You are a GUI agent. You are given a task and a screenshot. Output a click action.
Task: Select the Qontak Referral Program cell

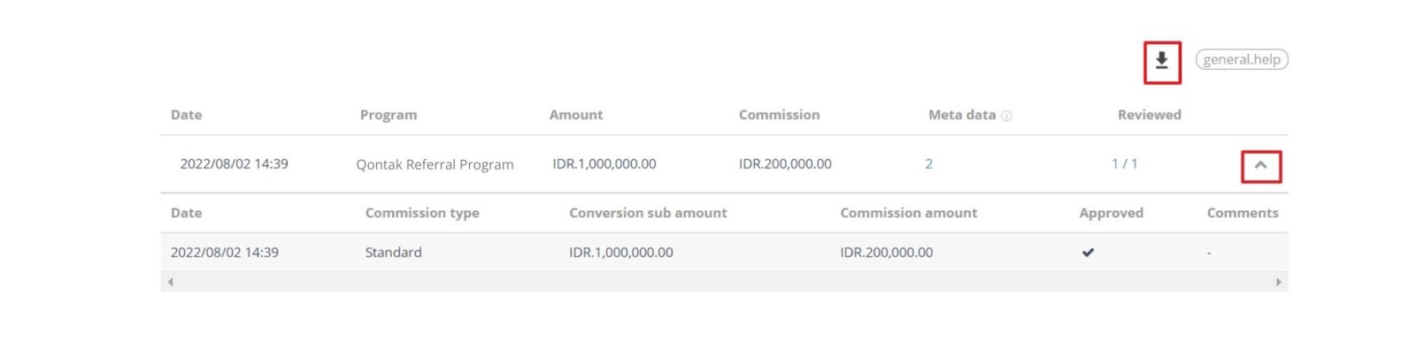pos(435,164)
